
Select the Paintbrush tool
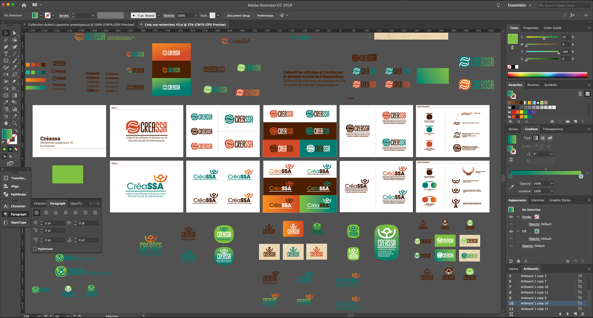click(15, 61)
